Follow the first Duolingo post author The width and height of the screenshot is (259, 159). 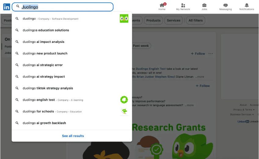tap(198, 54)
